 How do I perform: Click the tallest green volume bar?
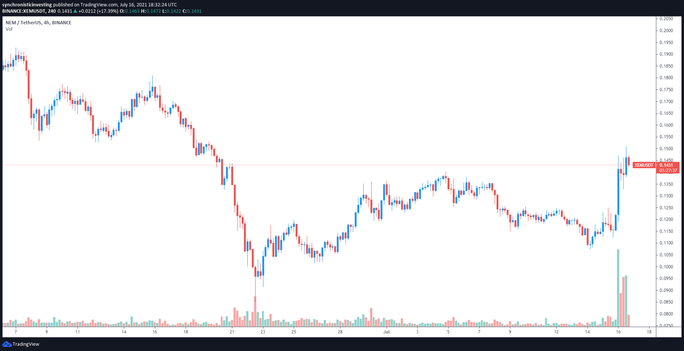618,288
